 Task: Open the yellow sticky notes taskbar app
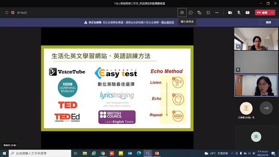click(x=121, y=153)
